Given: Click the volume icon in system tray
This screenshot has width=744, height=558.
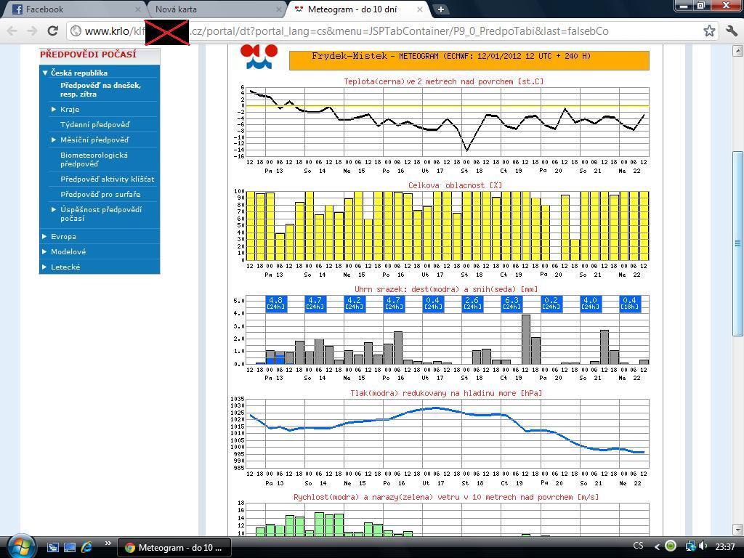Looking at the screenshot, I should [705, 546].
